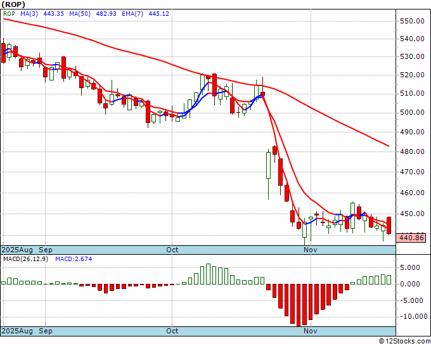Viewport: 431px width, 346px height.
Task: Click the 450.00 price axis label
Action: (412, 214)
